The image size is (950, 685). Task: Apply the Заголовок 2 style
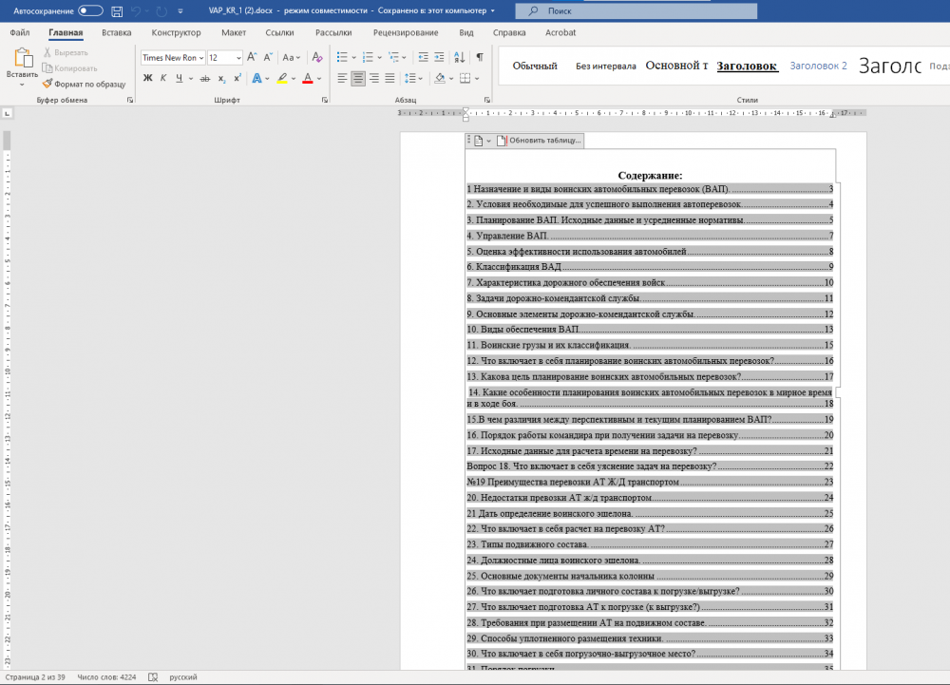pos(818,66)
